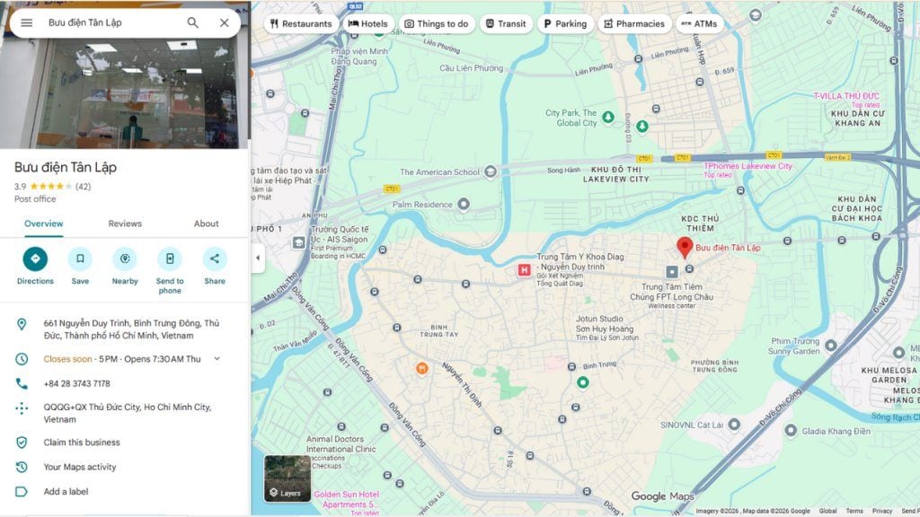920x517 pixels.
Task: Switch to the Reviews tab
Action: point(125,223)
